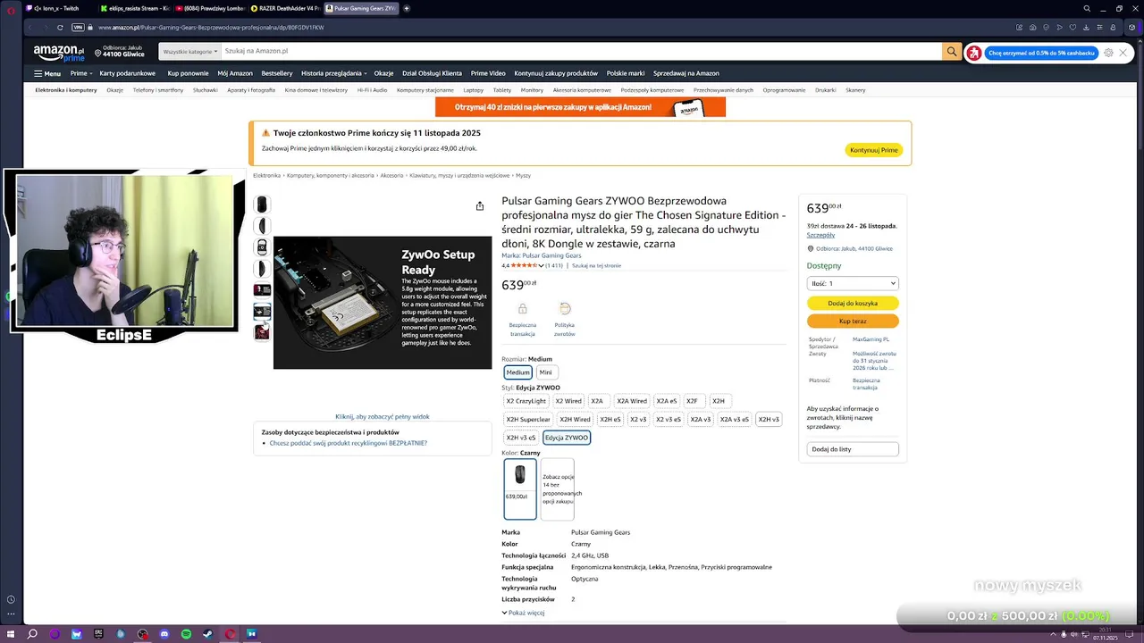Image resolution: width=1144 pixels, height=643 pixels.
Task: Select the Mini size option
Action: click(545, 372)
